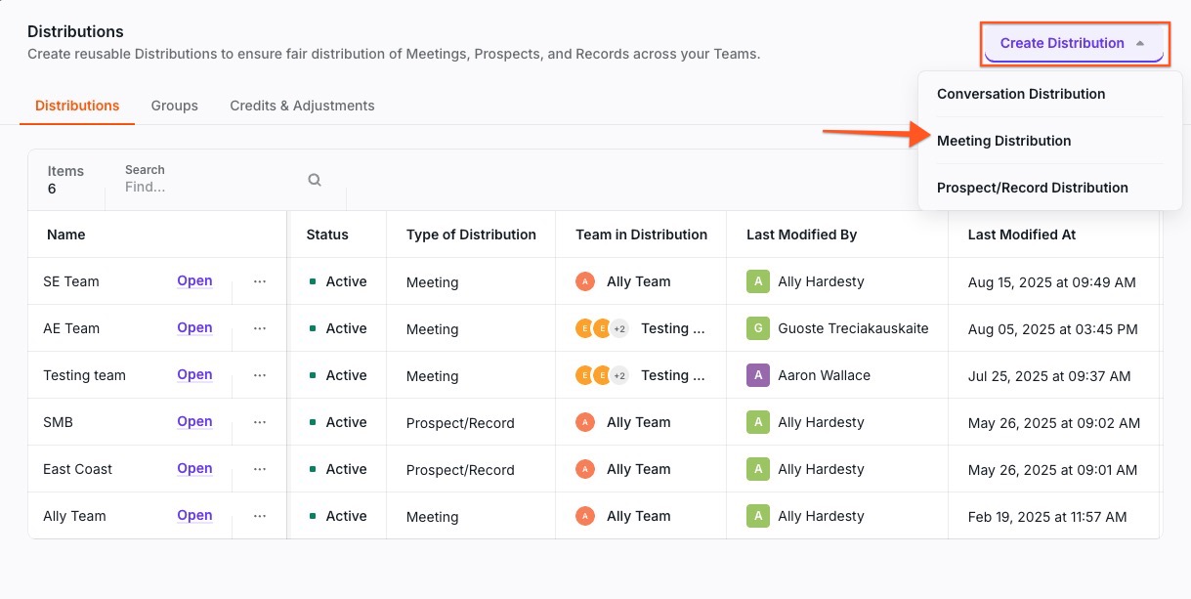Open the ellipsis menu for the East Coast row
Screen dimensions: 1191x599
point(259,468)
